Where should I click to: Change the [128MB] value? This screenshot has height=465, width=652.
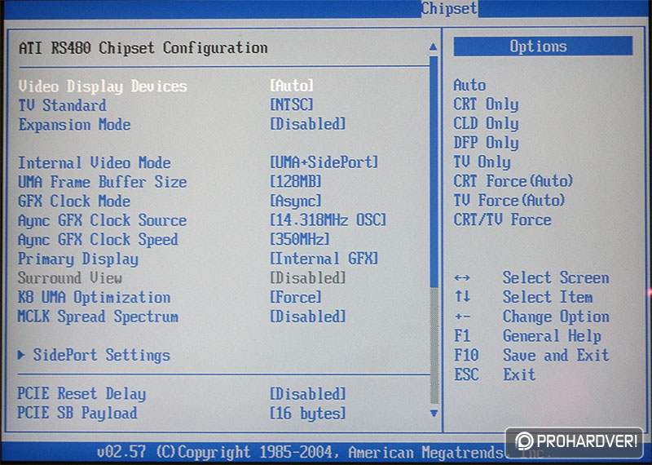[296, 181]
